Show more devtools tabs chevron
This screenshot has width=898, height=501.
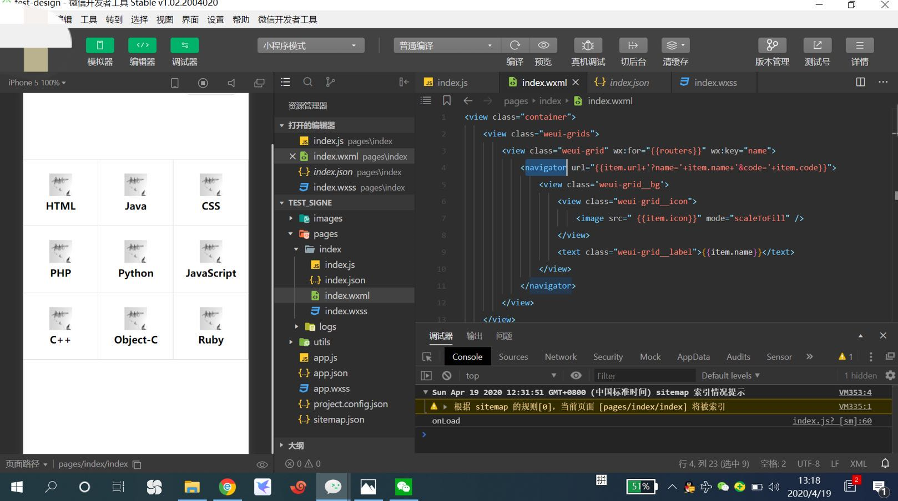[x=810, y=356]
